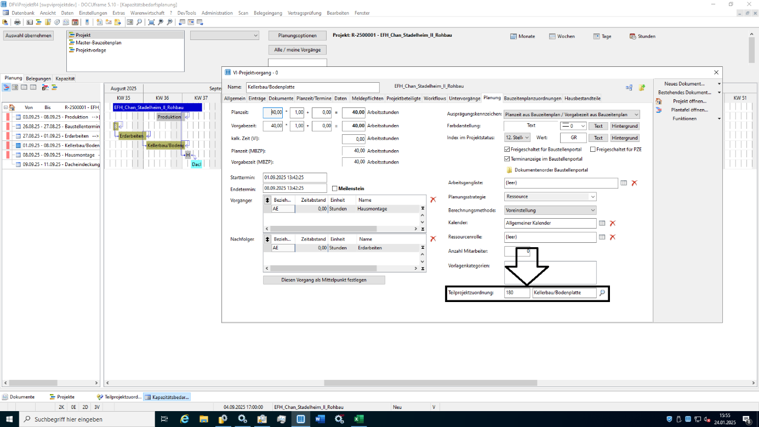The width and height of the screenshot is (759, 427).
Task: Open the Warenwirtschaft menu
Action: click(149, 13)
